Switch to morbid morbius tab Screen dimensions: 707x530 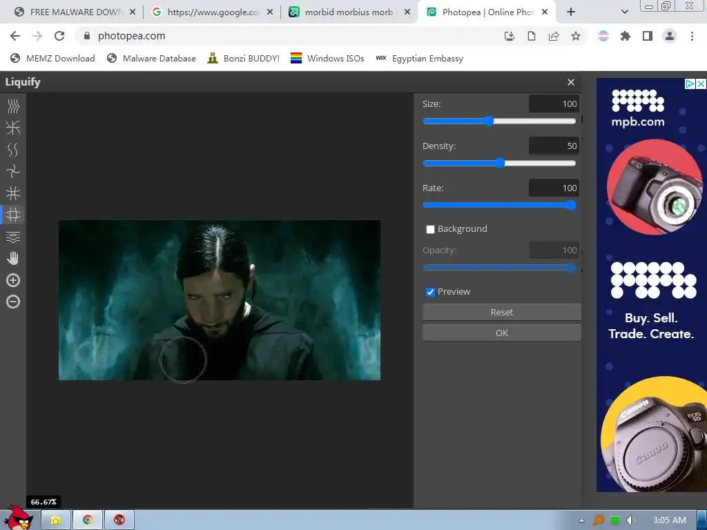(x=349, y=12)
